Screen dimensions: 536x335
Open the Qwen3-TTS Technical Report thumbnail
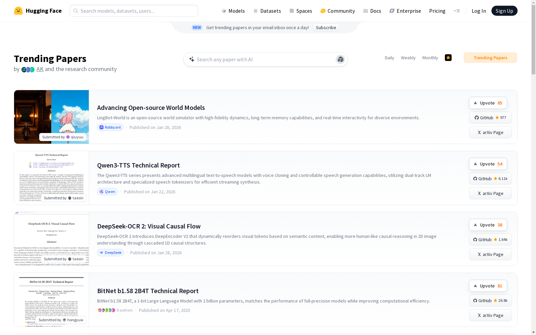pos(51,178)
